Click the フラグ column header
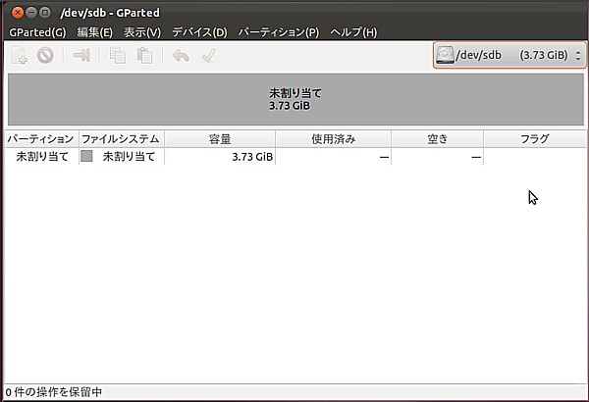This screenshot has width=589, height=402. pos(534,139)
